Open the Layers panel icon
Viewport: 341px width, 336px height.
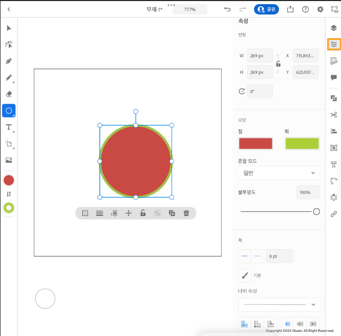(334, 28)
